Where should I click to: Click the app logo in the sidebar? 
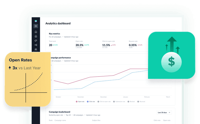pos(36,21)
